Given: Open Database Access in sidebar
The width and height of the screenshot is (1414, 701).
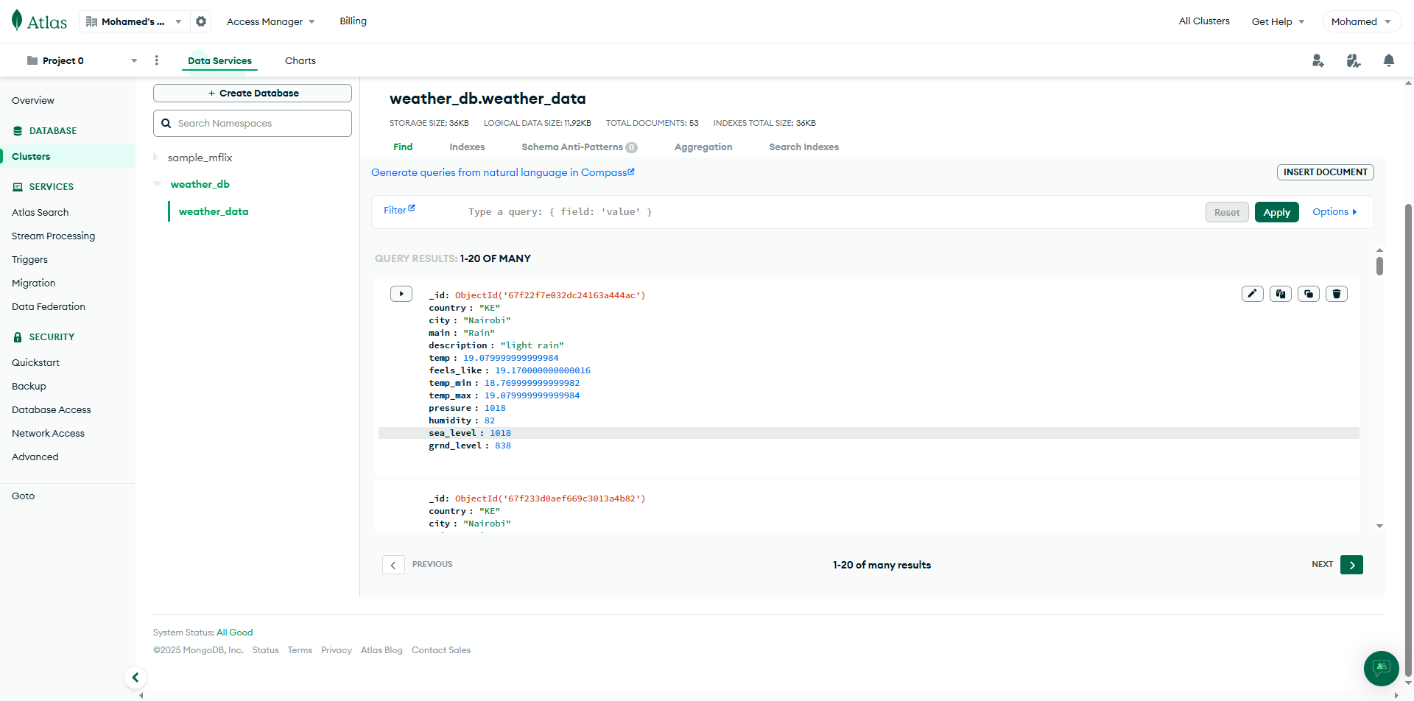Looking at the screenshot, I should click(52, 409).
